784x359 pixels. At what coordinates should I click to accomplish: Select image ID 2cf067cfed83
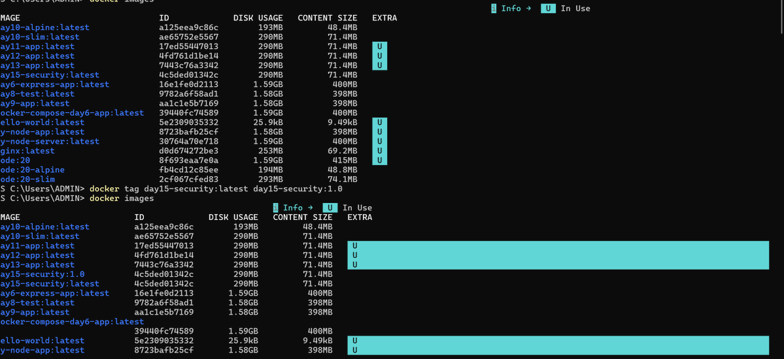pyautogui.click(x=188, y=179)
